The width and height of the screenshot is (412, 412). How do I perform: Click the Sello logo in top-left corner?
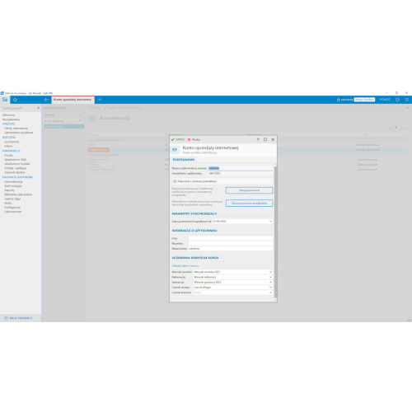5,100
